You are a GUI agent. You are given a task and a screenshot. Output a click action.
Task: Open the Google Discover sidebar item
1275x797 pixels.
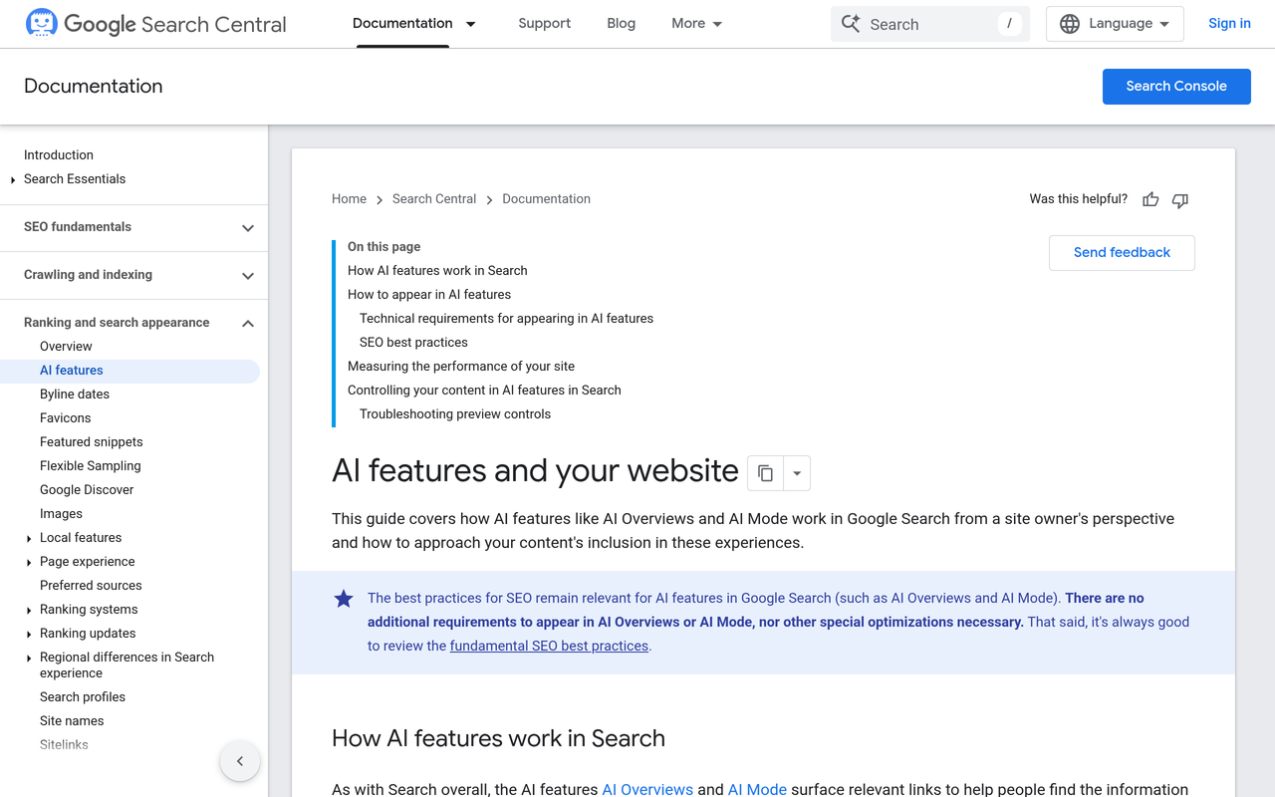pos(87,490)
